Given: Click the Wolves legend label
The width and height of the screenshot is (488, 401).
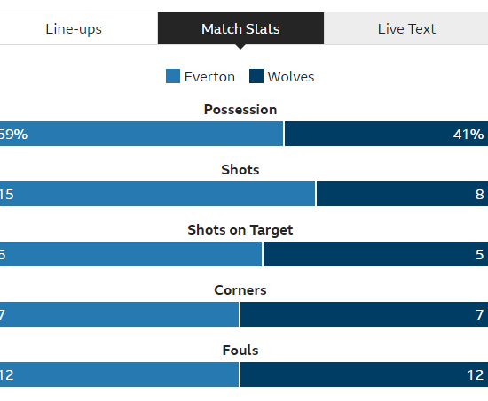Looking at the screenshot, I should tap(291, 77).
